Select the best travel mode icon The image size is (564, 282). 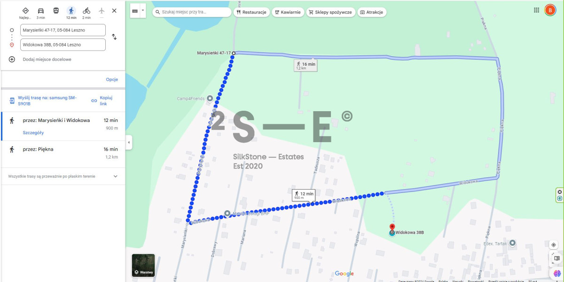click(25, 11)
